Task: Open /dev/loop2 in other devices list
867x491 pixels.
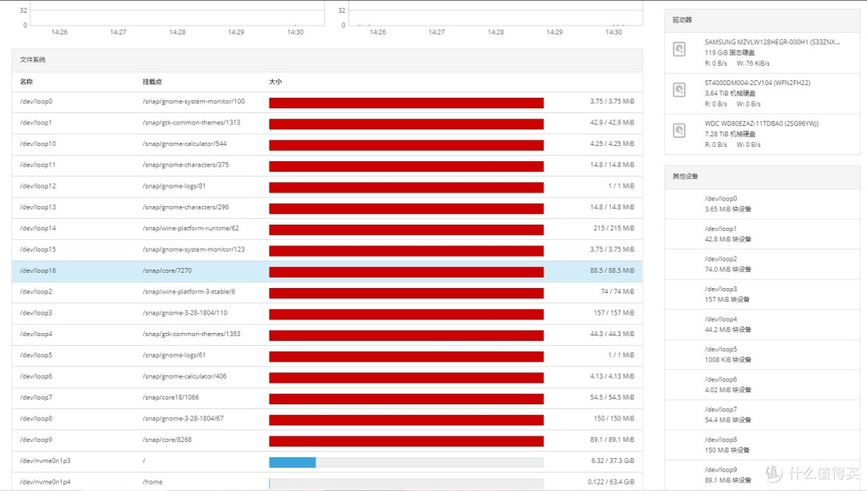Action: pyautogui.click(x=762, y=264)
